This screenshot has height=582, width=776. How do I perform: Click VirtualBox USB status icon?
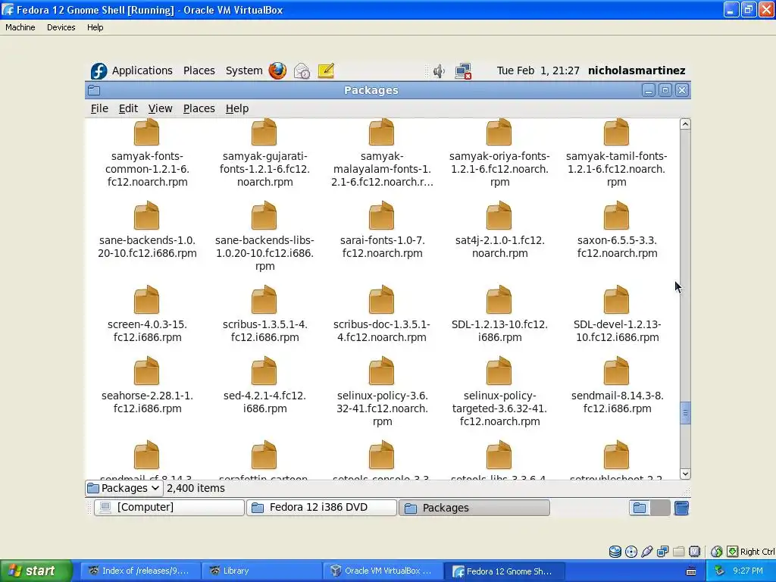[x=646, y=552]
